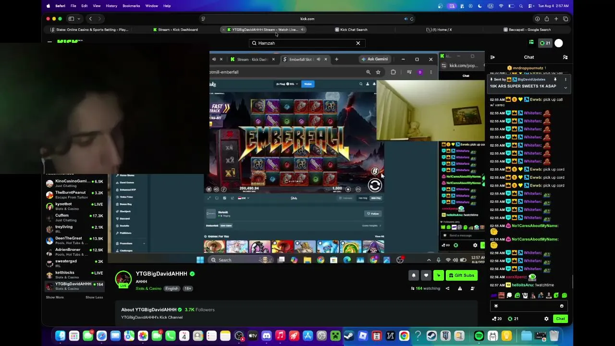
Task: Toggle follow heart for YTGBigDavidAHHH
Action: click(426, 275)
